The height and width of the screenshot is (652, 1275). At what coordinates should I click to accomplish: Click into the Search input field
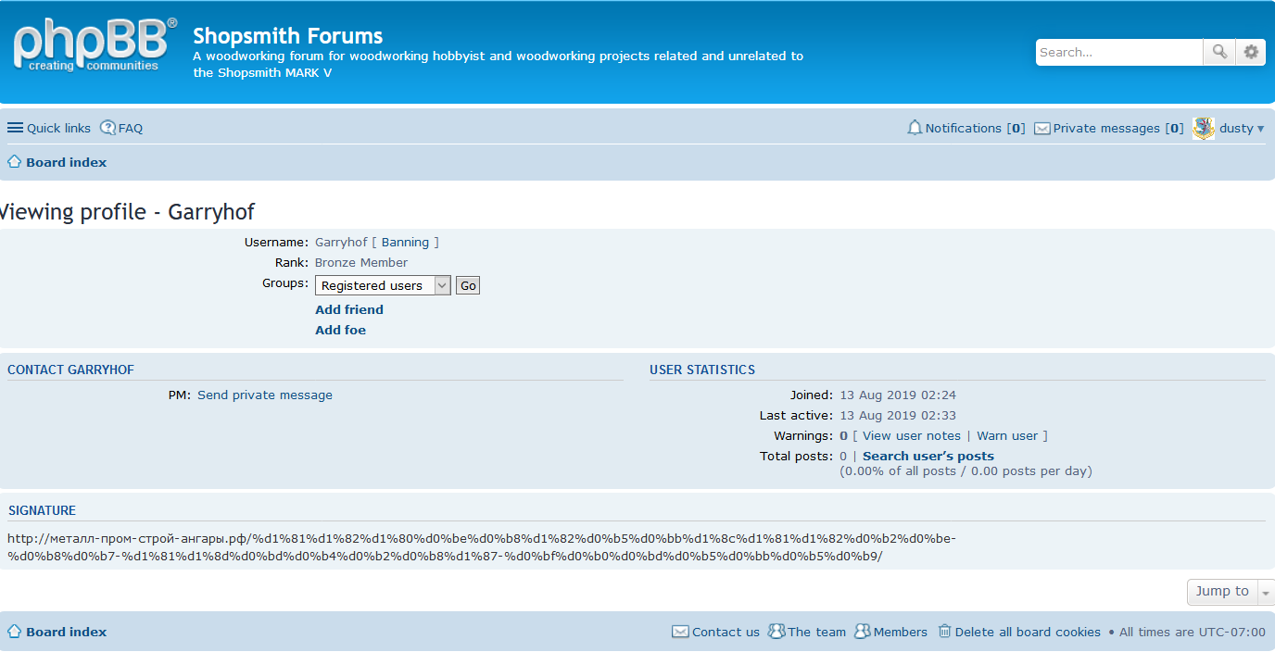point(1119,52)
